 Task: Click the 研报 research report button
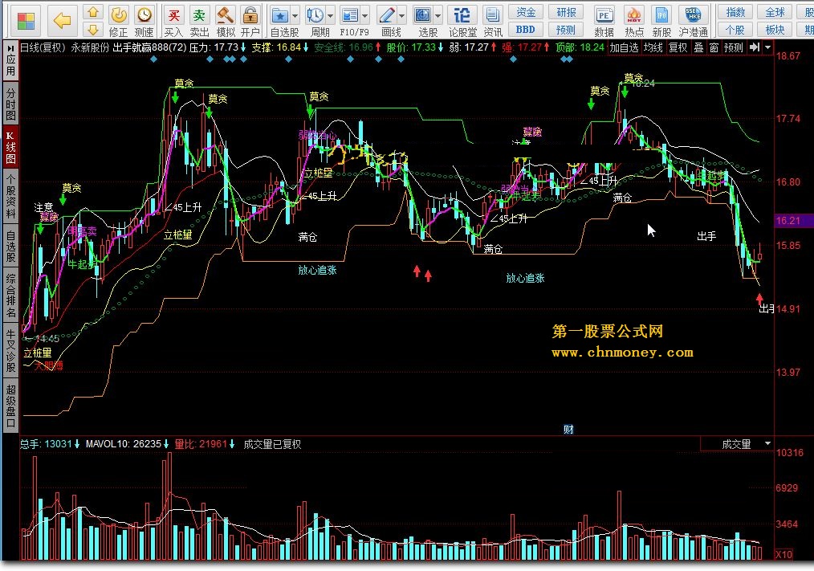coord(565,12)
